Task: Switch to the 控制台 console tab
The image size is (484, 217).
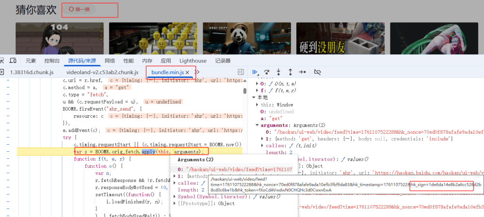Action: pos(52,61)
